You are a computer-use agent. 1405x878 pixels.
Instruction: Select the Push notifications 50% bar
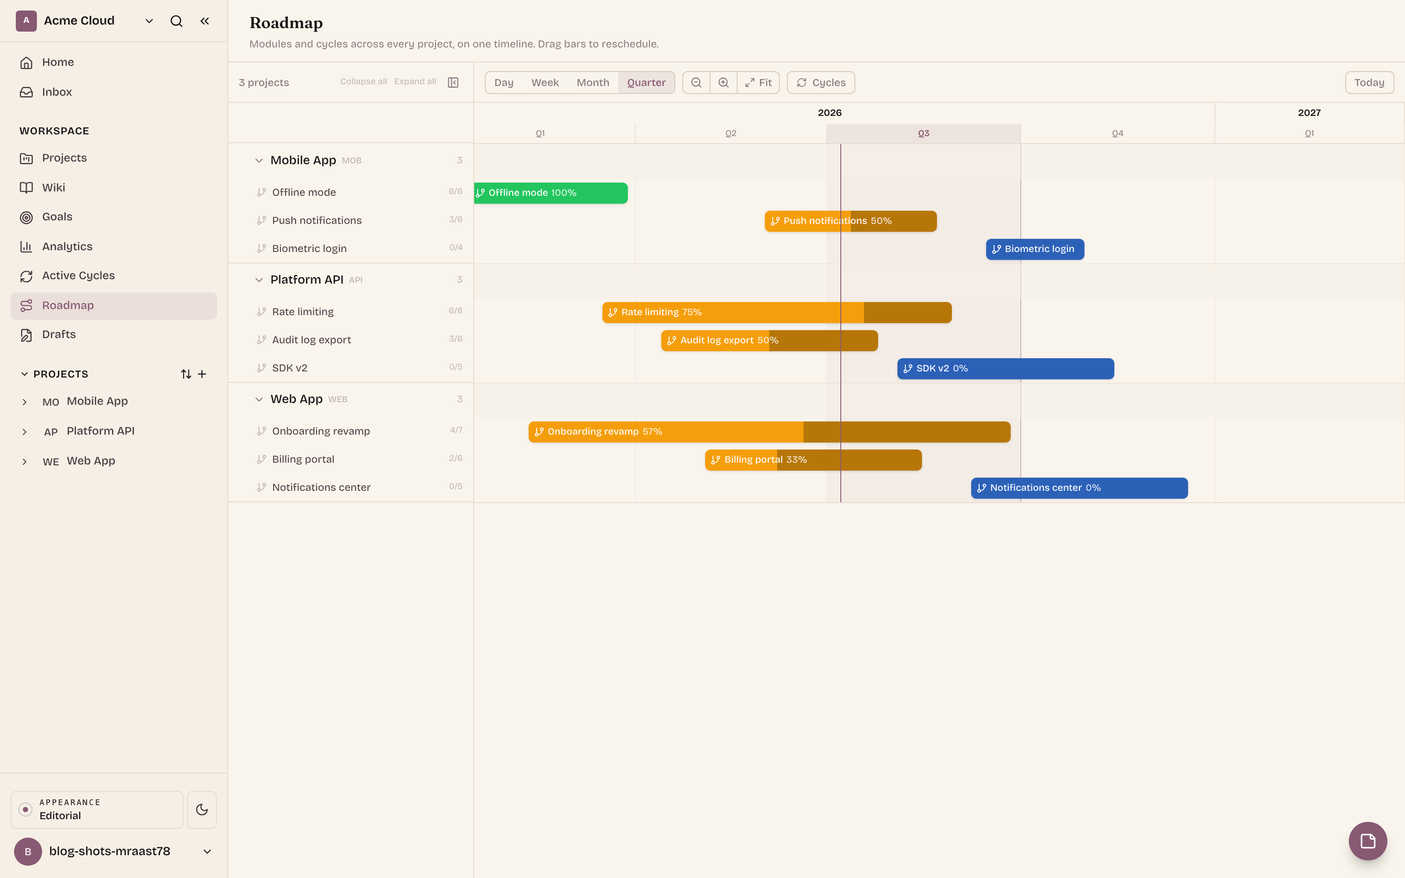point(850,221)
